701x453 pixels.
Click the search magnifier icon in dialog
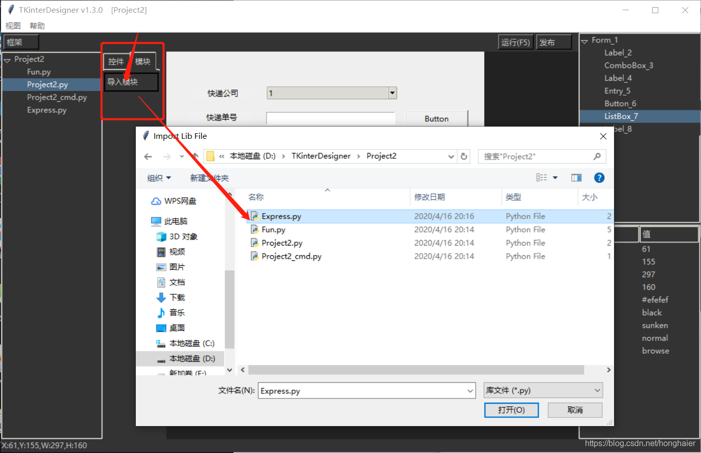point(597,156)
